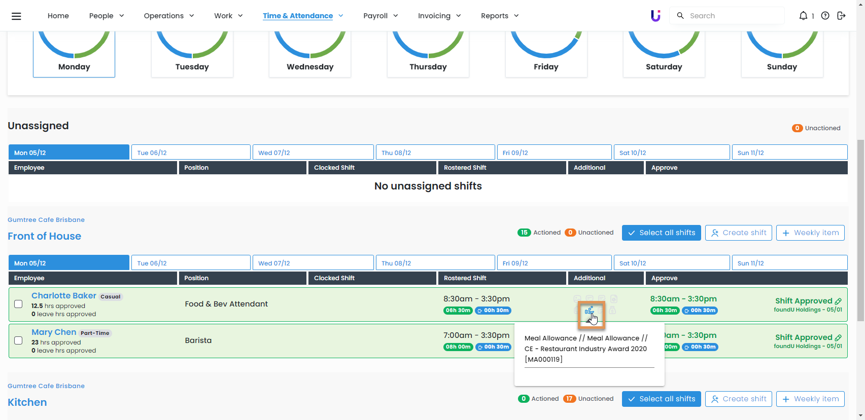Tick Mary Chen's shift checkbox

coord(18,340)
